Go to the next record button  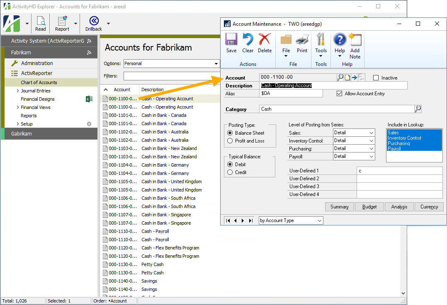[243, 220]
